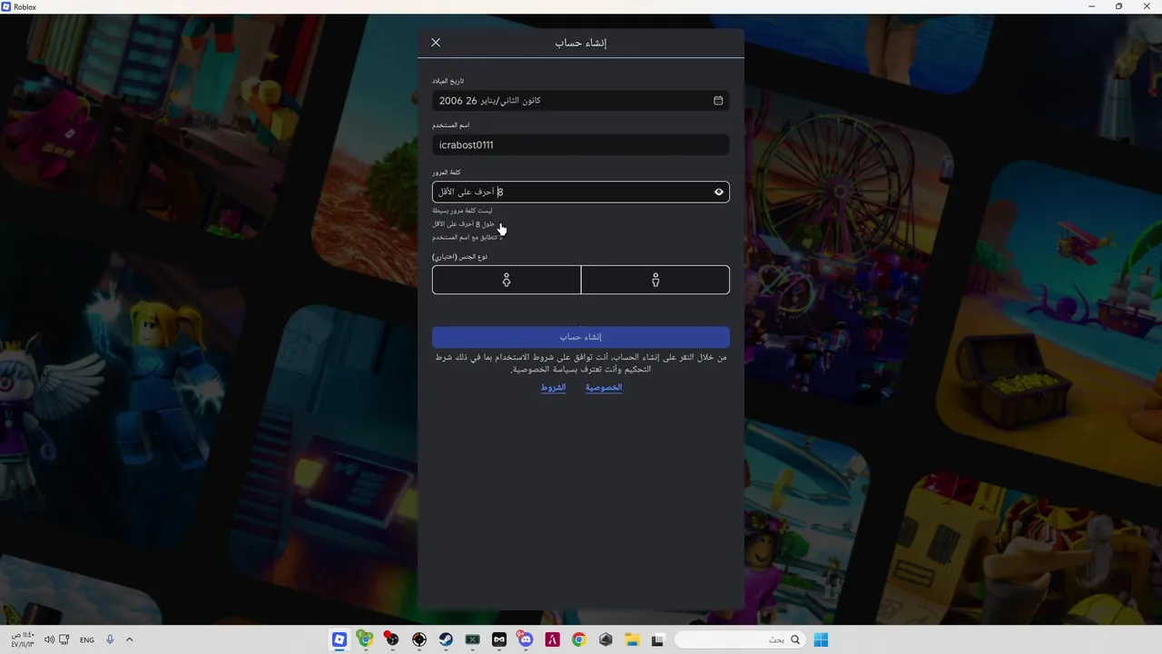Image resolution: width=1162 pixels, height=654 pixels.
Task: Open Discord with 9+ badge
Action: [x=525, y=639]
